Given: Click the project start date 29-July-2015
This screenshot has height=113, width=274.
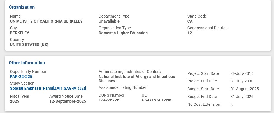Looking at the screenshot, I should (242, 73).
